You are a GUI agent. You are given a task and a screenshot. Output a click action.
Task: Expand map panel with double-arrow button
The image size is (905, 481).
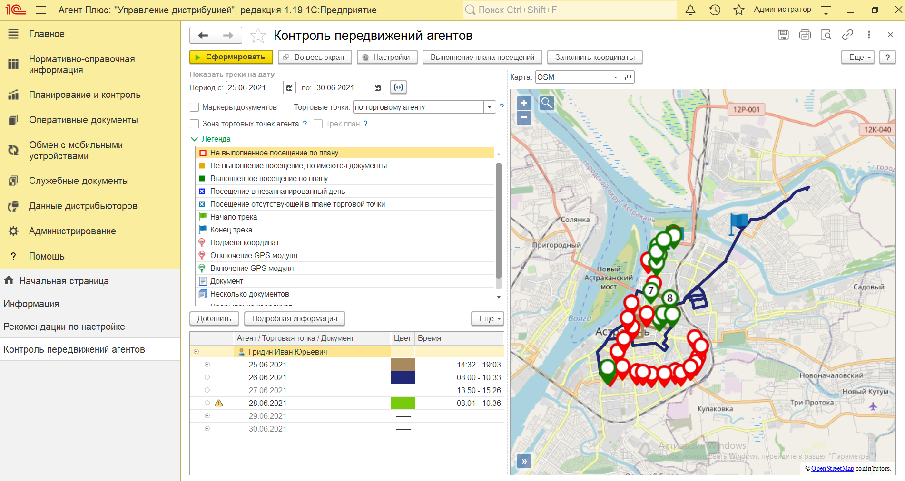524,461
